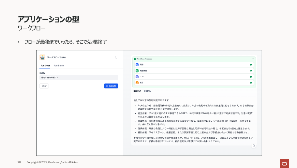Copy the result using the clipboard icon

click(x=254, y=145)
